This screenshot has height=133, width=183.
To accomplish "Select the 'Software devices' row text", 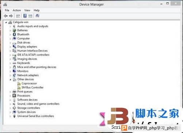I will (27, 100).
